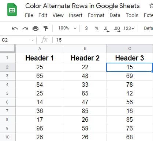Select cell C6 containing 56
Viewport: 153px width, 141px height.
click(x=130, y=102)
